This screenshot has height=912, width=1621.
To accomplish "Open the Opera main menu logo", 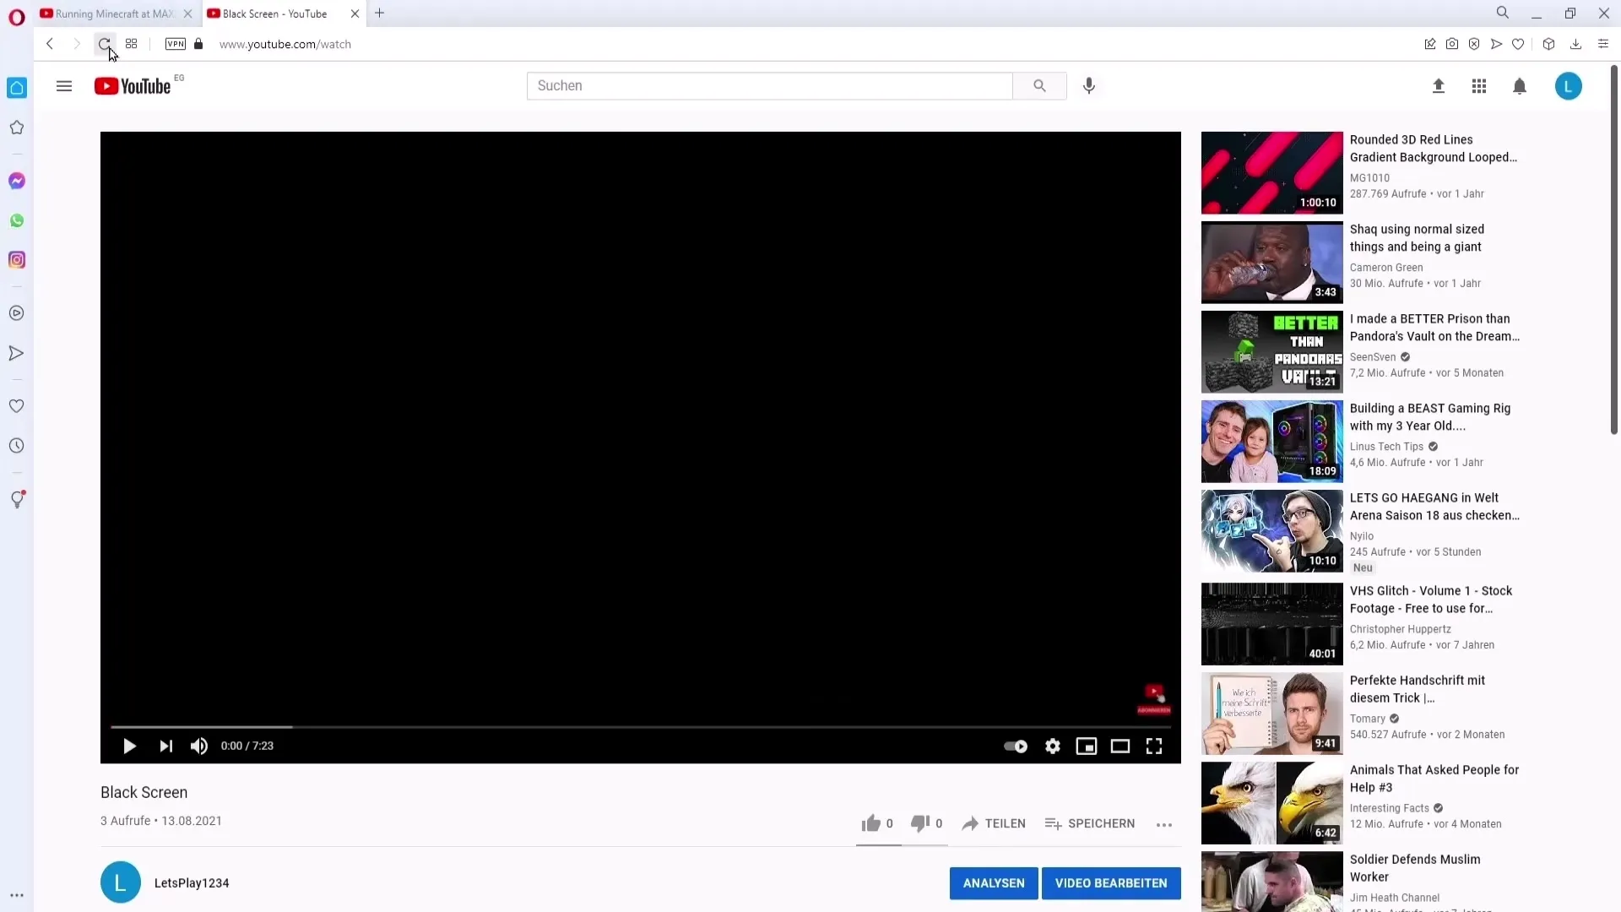I will pos(17,17).
